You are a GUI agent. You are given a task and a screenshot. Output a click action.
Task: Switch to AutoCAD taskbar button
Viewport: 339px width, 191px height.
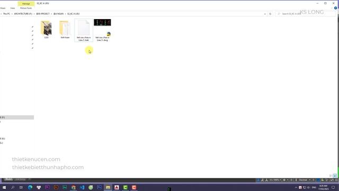tap(117, 187)
